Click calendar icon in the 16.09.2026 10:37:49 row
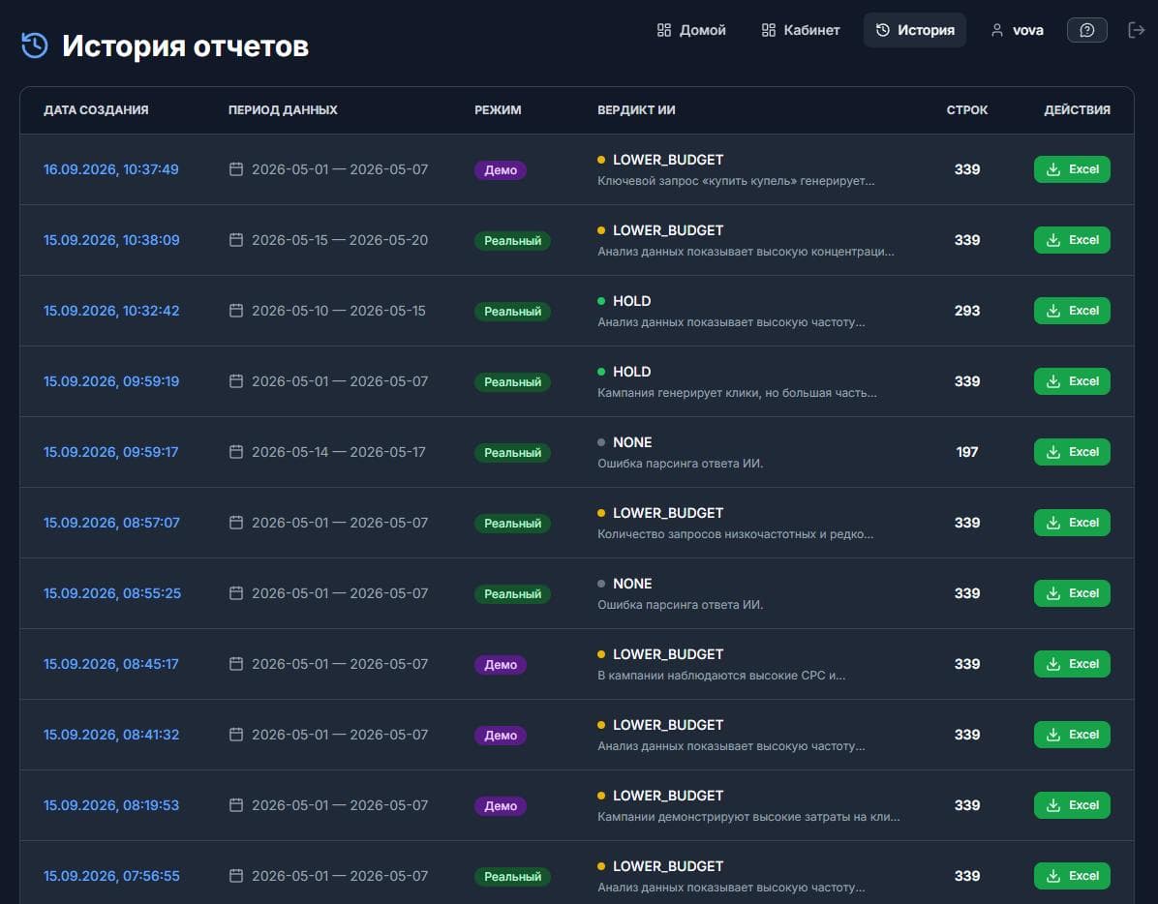The height and width of the screenshot is (904, 1158). [x=236, y=169]
